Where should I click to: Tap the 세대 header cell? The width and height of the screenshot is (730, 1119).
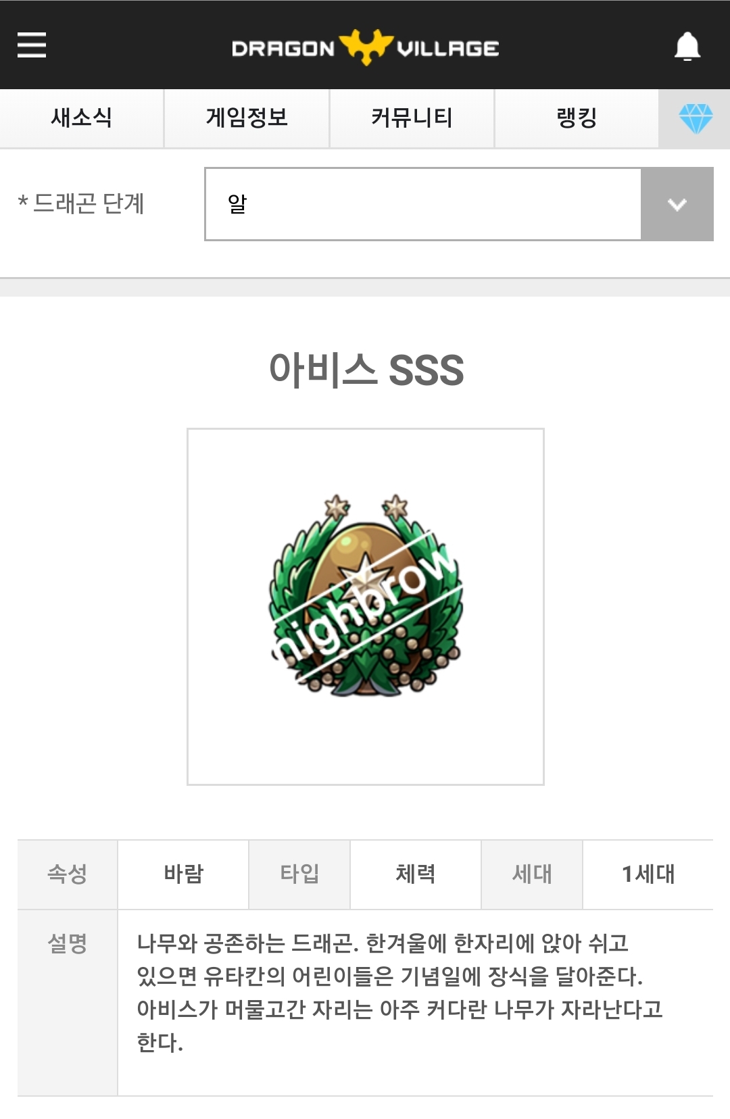pos(532,874)
